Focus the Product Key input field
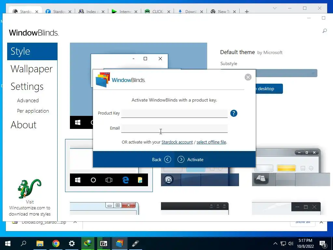 click(x=174, y=113)
